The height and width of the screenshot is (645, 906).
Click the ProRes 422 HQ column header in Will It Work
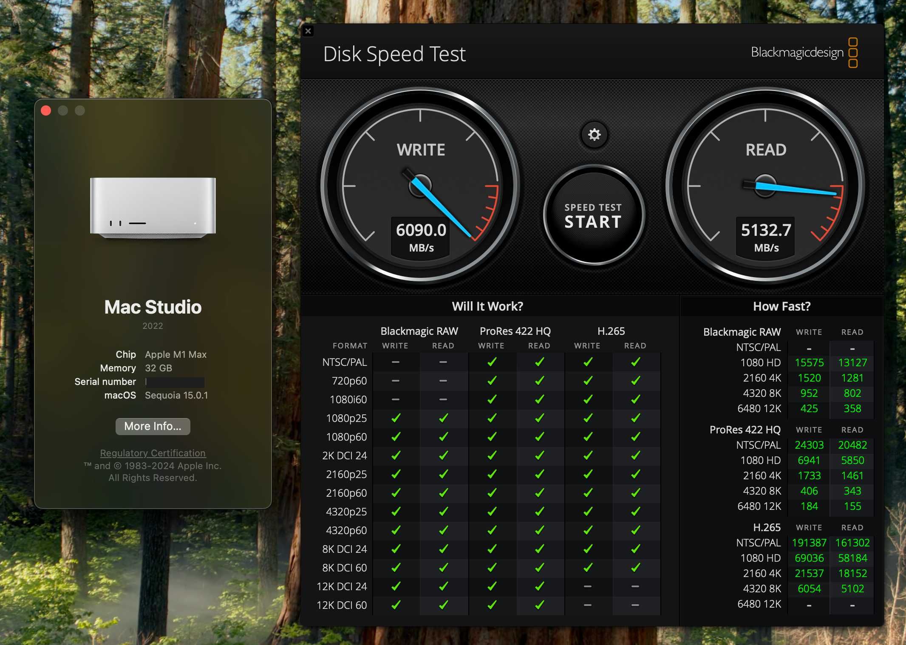pyautogui.click(x=515, y=331)
